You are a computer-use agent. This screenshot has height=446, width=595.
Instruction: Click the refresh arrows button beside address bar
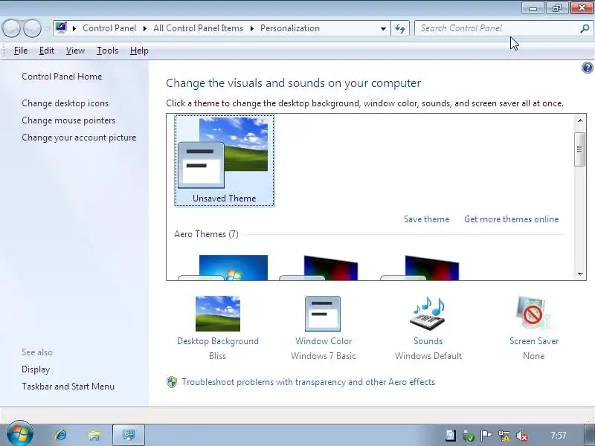click(400, 28)
